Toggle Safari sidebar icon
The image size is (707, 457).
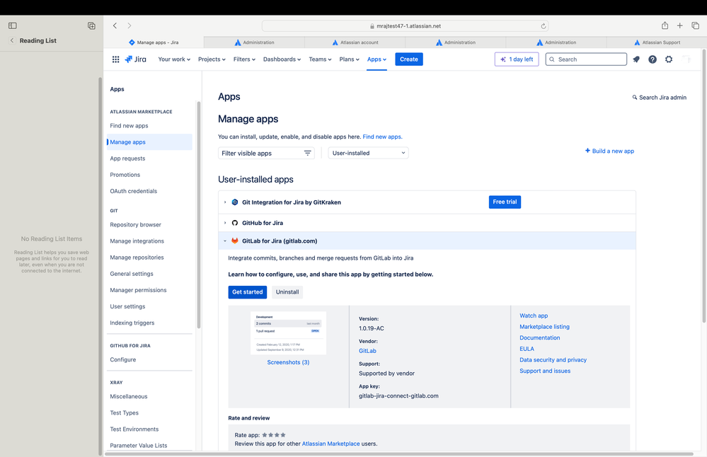[13, 25]
